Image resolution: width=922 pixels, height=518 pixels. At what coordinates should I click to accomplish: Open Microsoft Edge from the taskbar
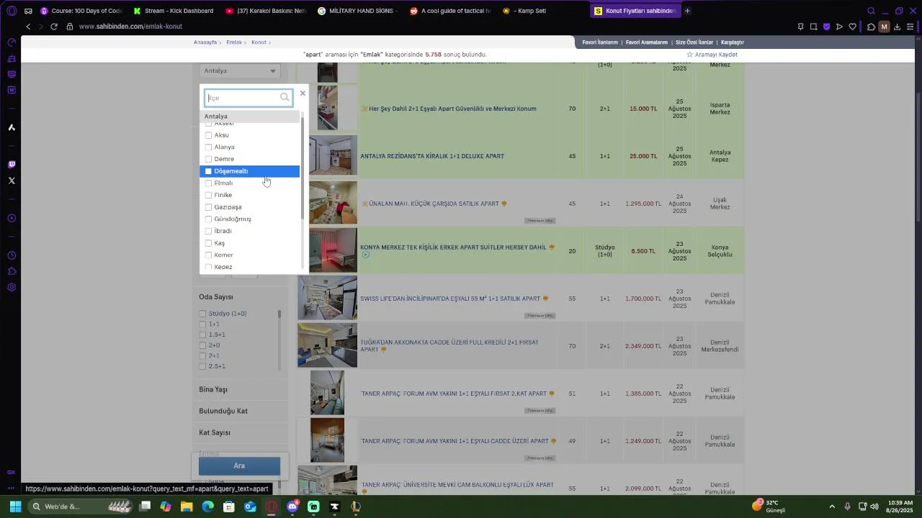[x=207, y=506]
